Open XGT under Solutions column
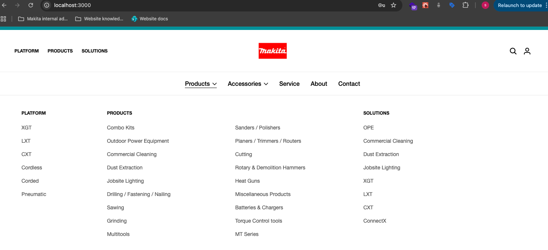Viewport: 548px width, 250px height. tap(368, 181)
